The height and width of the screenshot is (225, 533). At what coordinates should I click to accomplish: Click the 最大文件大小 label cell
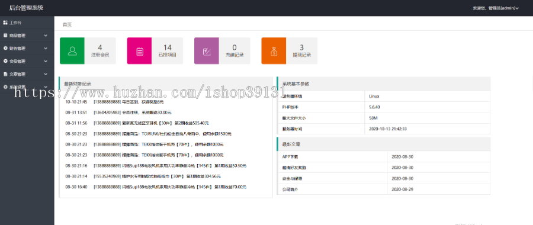click(321, 118)
